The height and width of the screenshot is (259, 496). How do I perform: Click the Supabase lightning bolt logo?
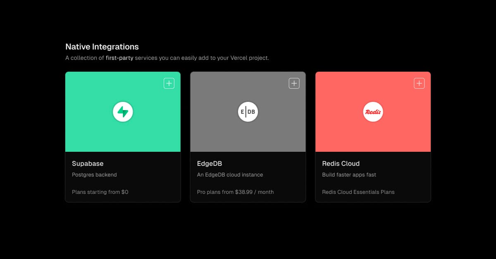coord(123,112)
